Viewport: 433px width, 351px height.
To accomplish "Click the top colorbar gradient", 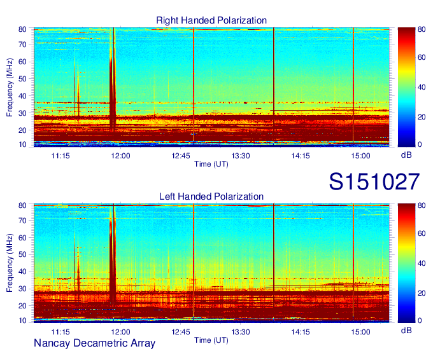I will tap(406, 87).
